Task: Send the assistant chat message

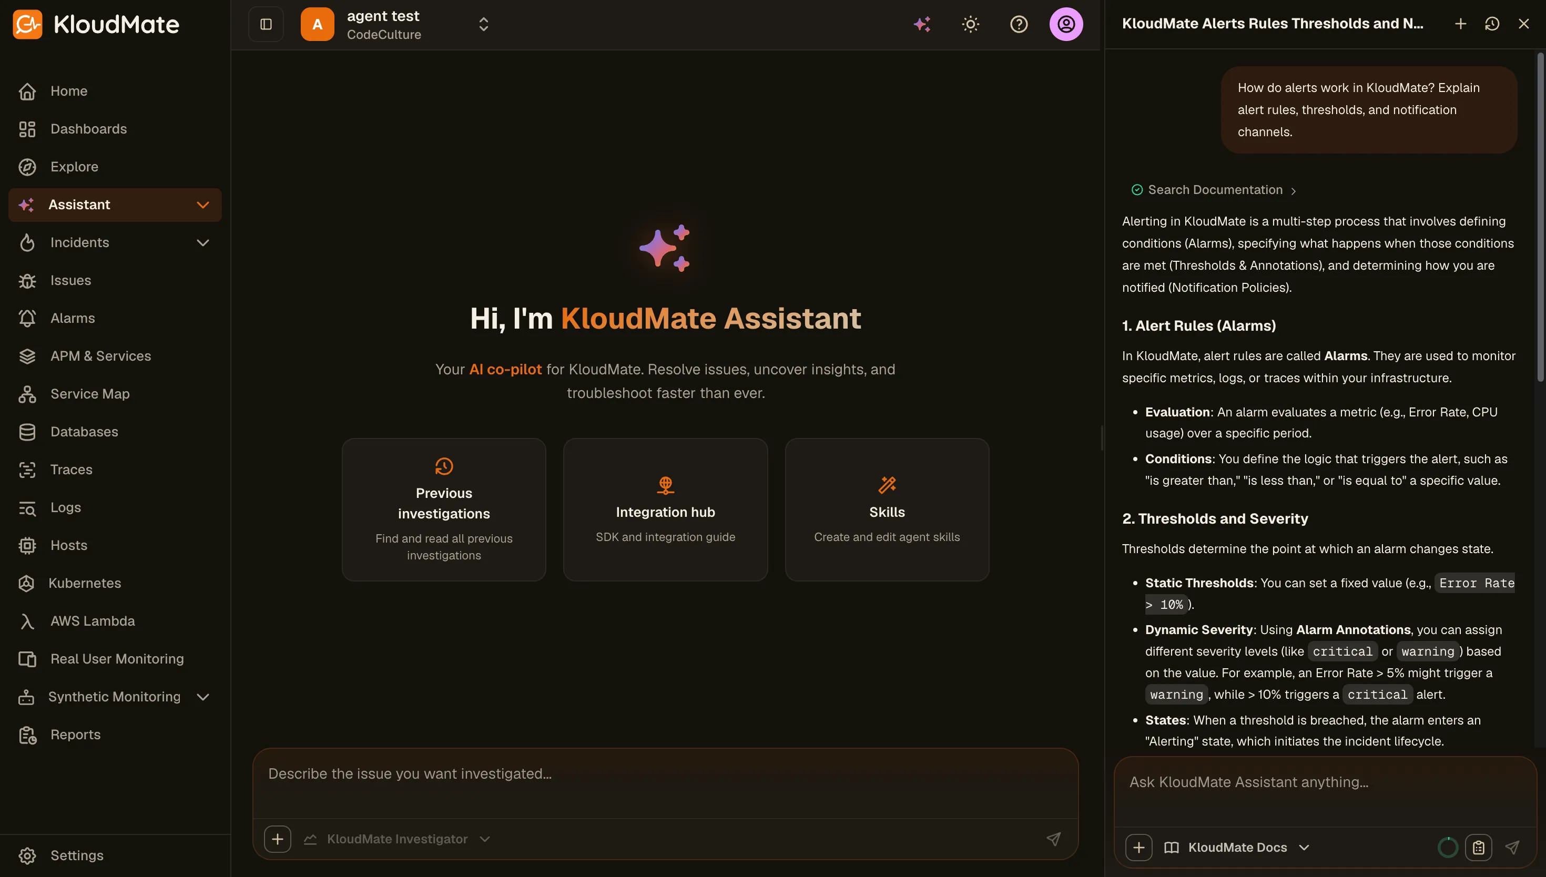Action: tap(1512, 848)
